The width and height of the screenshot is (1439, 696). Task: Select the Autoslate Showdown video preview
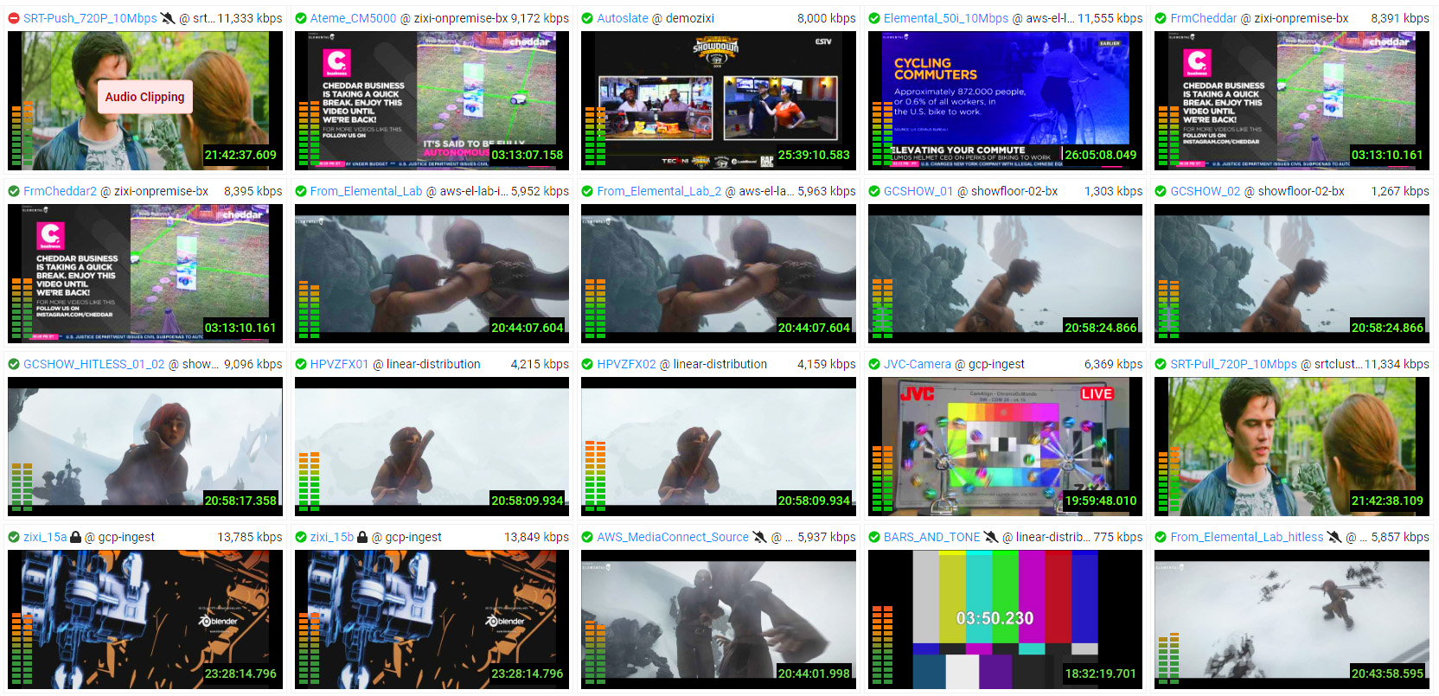pyautogui.click(x=719, y=100)
